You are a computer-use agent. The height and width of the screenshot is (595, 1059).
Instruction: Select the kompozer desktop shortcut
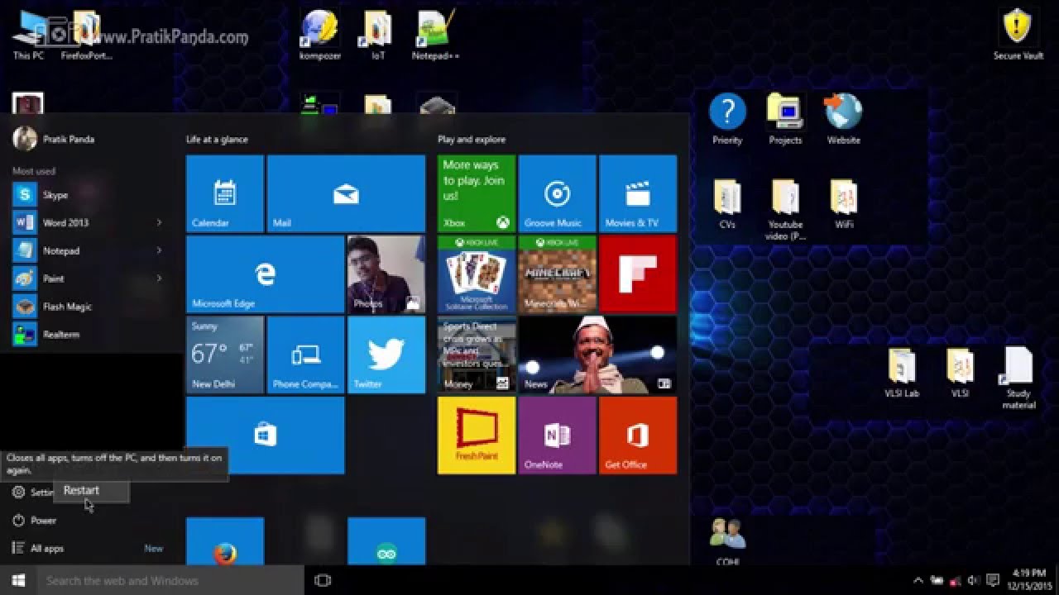(319, 36)
